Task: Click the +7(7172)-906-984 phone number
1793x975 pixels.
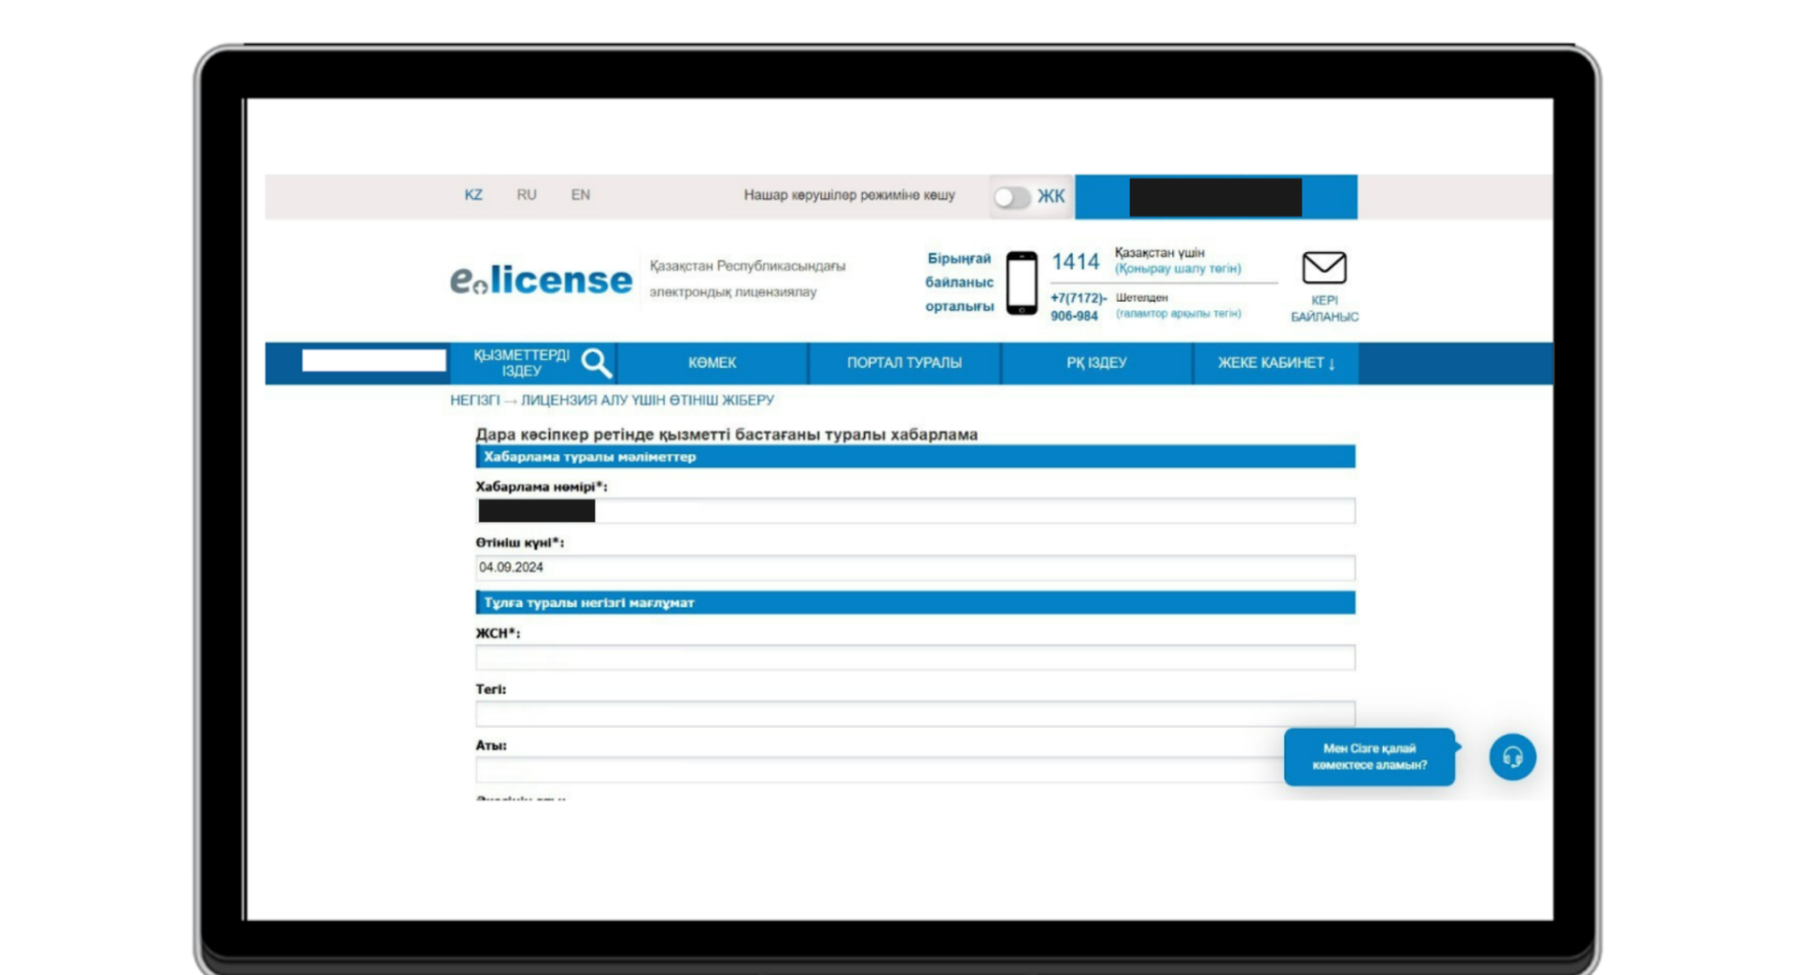Action: click(1079, 307)
